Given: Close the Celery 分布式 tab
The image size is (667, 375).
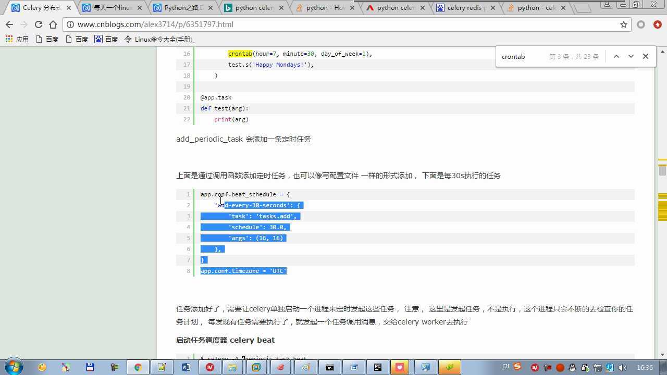Looking at the screenshot, I should [x=69, y=8].
